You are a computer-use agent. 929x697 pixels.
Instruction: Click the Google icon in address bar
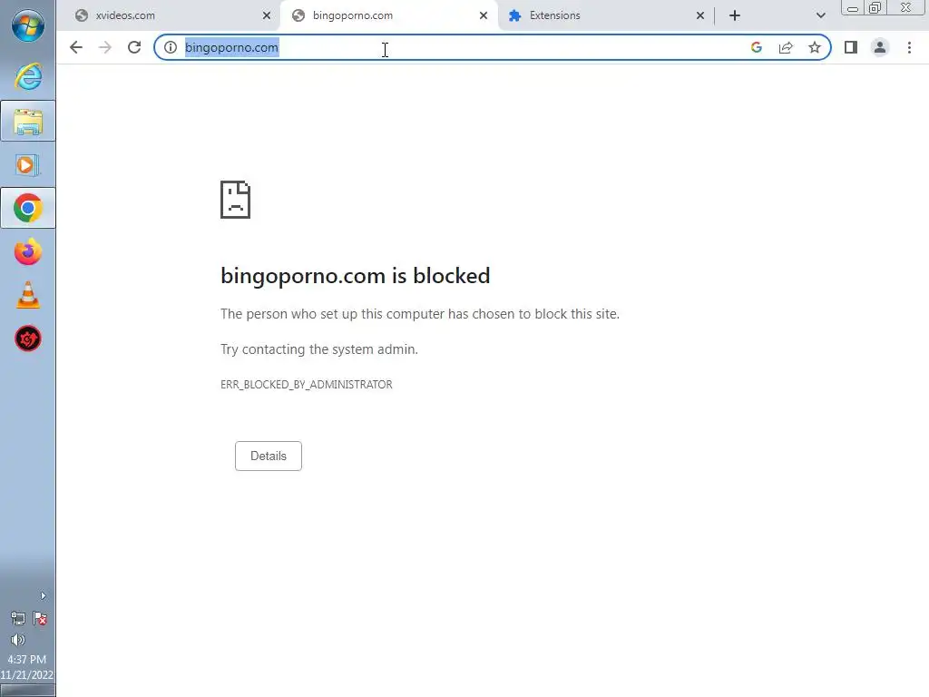[756, 47]
